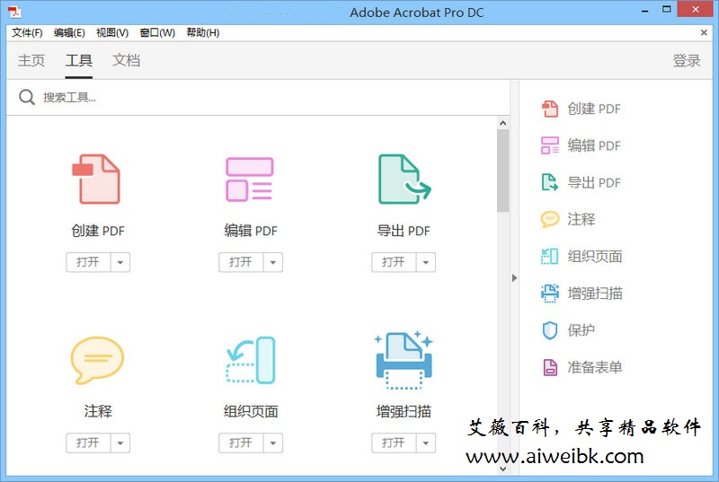Click the large 导出 PDF tool icon
The image size is (719, 482).
[x=404, y=179]
